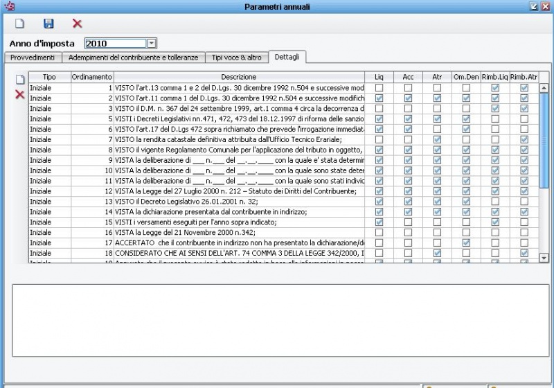Open the Tipi voce & altro tab
554x388 pixels.
[237, 58]
